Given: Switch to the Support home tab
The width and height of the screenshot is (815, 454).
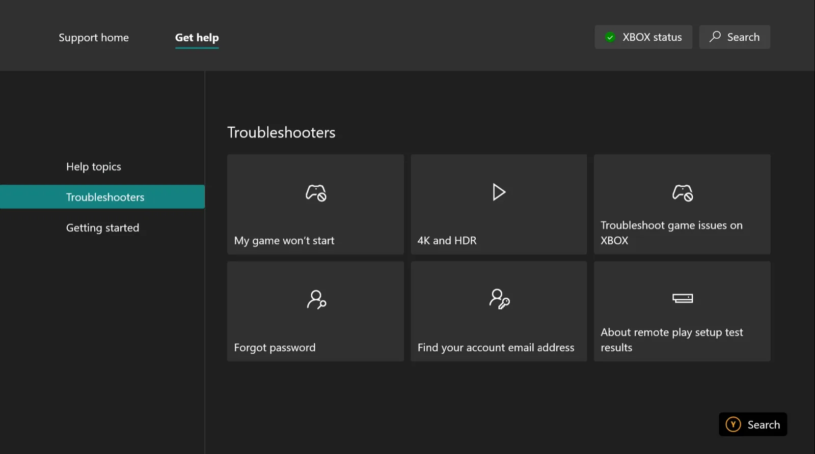Looking at the screenshot, I should coord(94,38).
